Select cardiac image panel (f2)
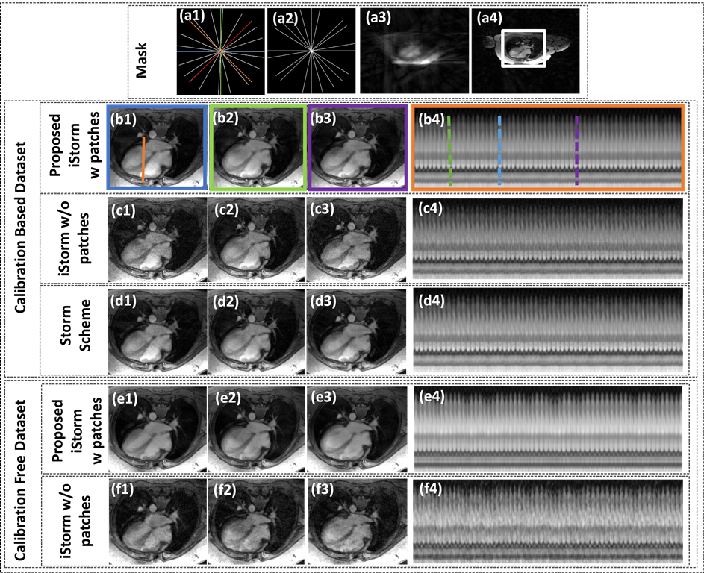The width and height of the screenshot is (704, 573). pyautogui.click(x=258, y=522)
